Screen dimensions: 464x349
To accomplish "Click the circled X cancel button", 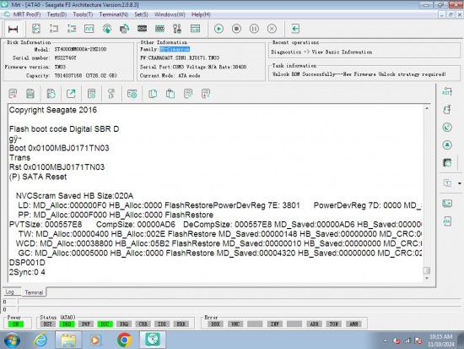I will pos(272,29).
